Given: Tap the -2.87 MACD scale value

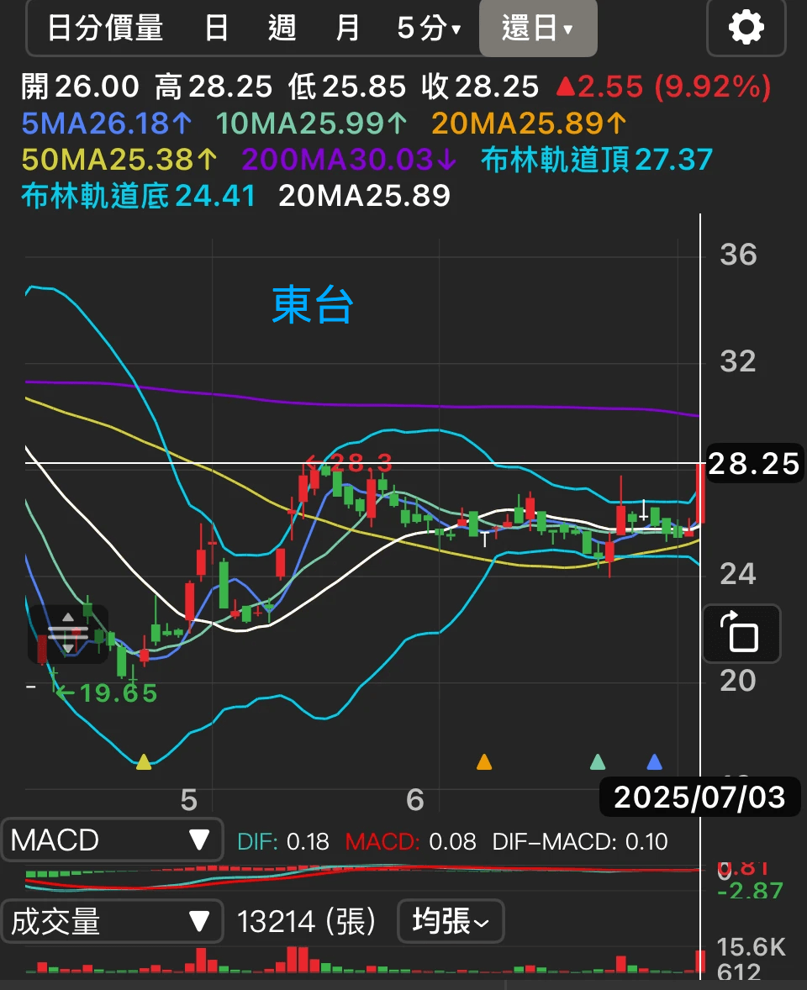Looking at the screenshot, I should coord(751,891).
